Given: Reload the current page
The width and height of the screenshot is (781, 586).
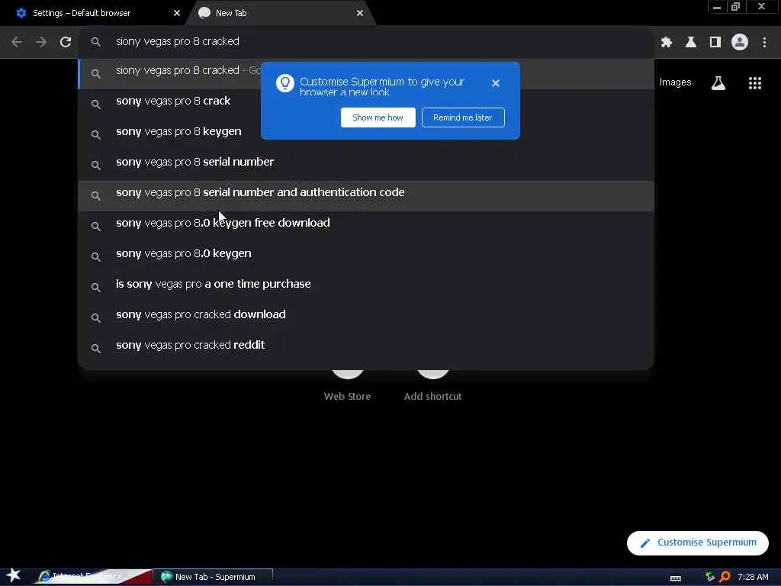Looking at the screenshot, I should click(66, 42).
